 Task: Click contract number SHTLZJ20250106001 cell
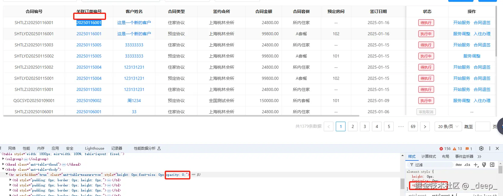(34, 112)
